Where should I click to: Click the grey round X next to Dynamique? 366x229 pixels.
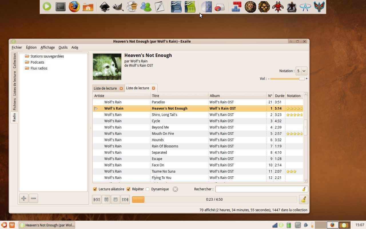175,189
